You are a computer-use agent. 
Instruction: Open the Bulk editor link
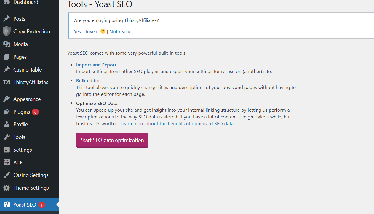88,80
